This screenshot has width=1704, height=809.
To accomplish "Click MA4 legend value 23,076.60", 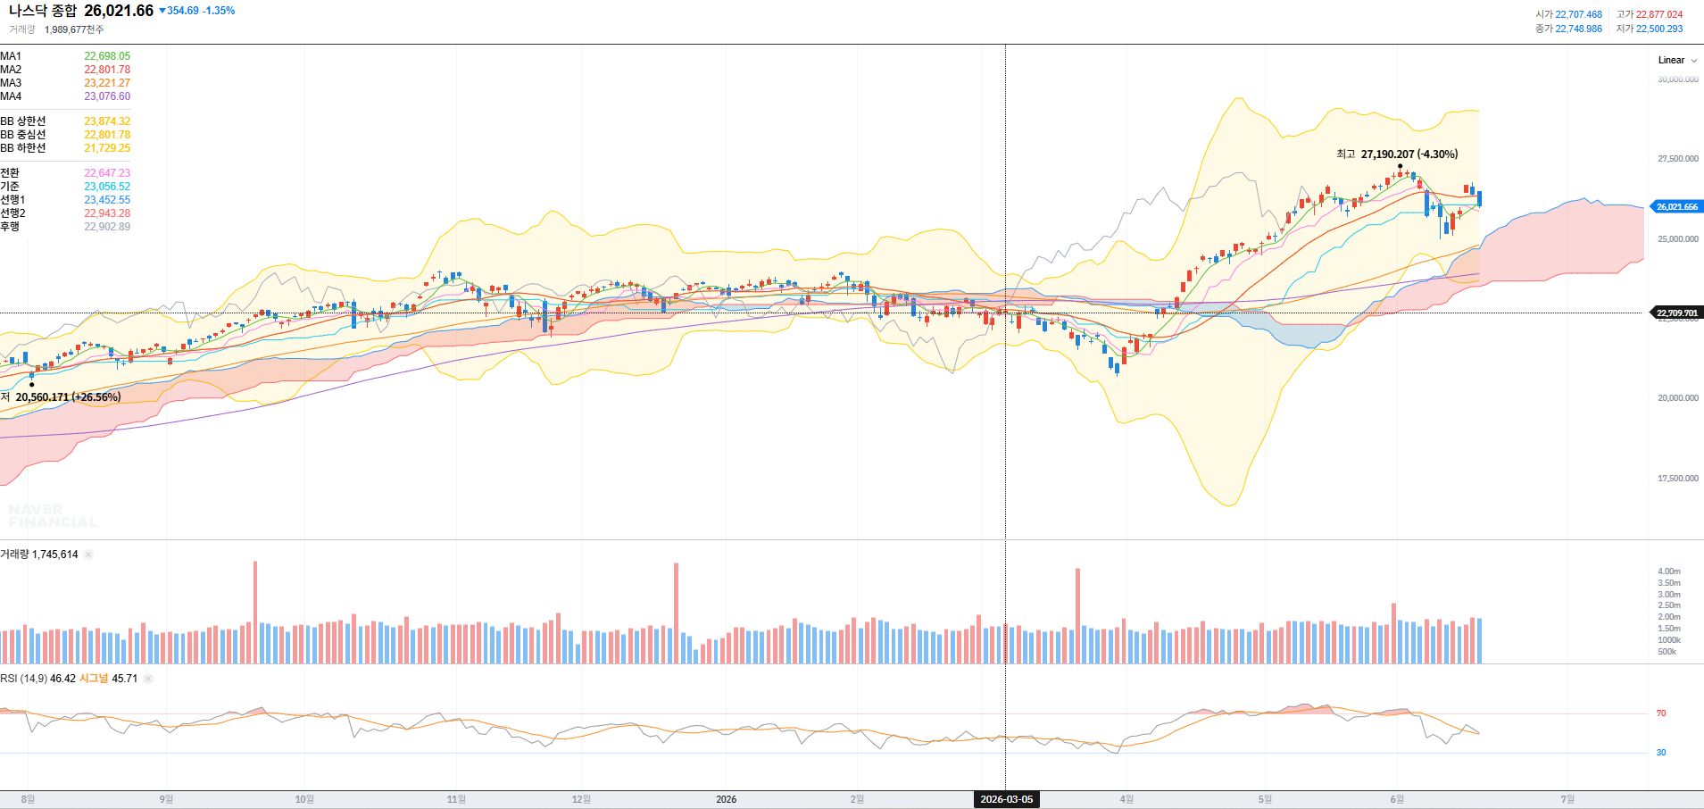I will (107, 96).
